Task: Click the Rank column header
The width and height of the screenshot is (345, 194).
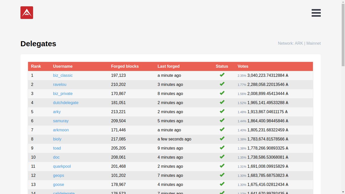Action: (36, 66)
